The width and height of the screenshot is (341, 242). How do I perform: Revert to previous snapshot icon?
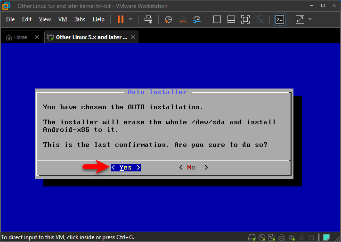tap(183, 19)
